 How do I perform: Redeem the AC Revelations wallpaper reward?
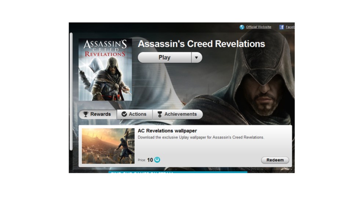(275, 160)
